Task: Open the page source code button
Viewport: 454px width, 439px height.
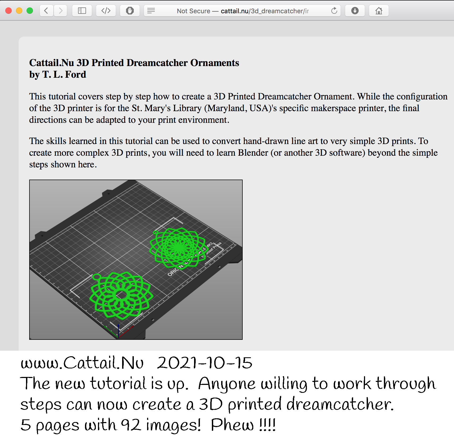Action: pyautogui.click(x=106, y=11)
